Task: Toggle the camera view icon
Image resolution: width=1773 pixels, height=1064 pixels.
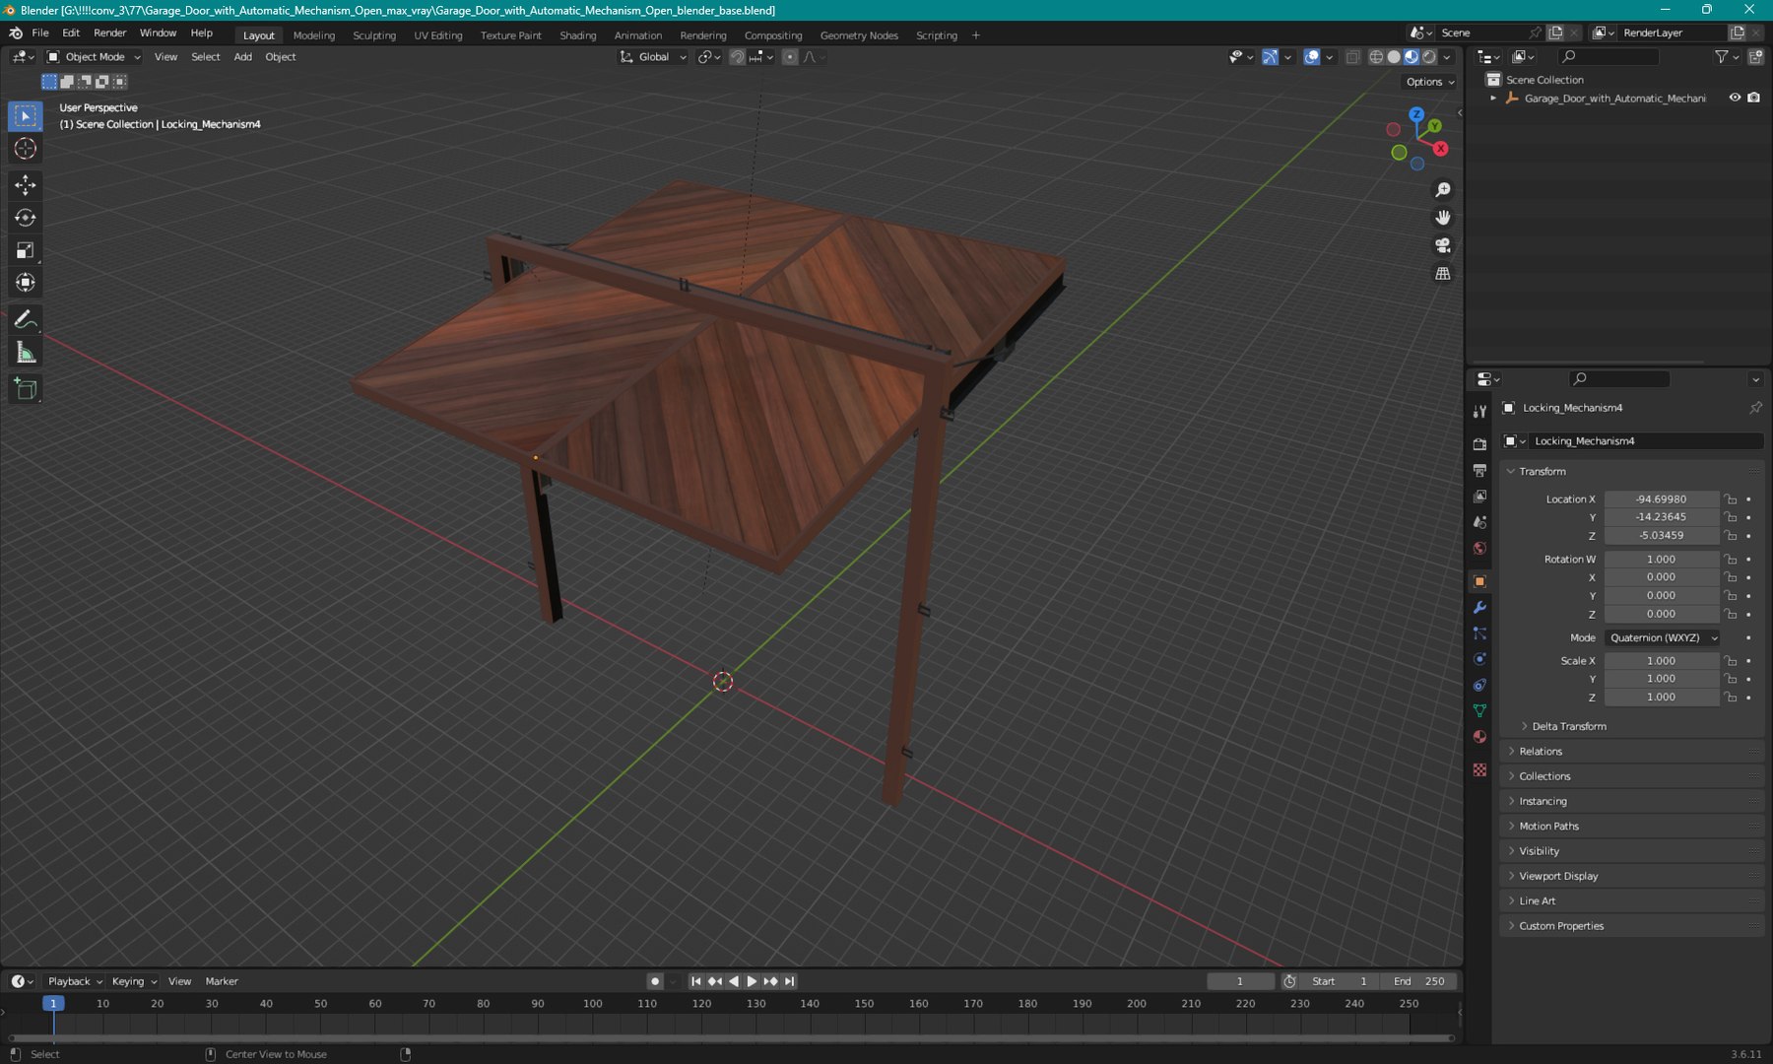Action: click(x=1443, y=245)
